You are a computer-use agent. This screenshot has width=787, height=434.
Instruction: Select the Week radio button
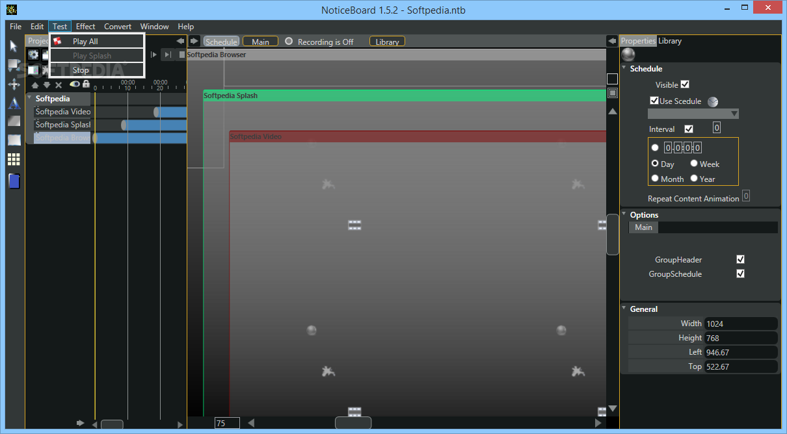pyautogui.click(x=694, y=164)
